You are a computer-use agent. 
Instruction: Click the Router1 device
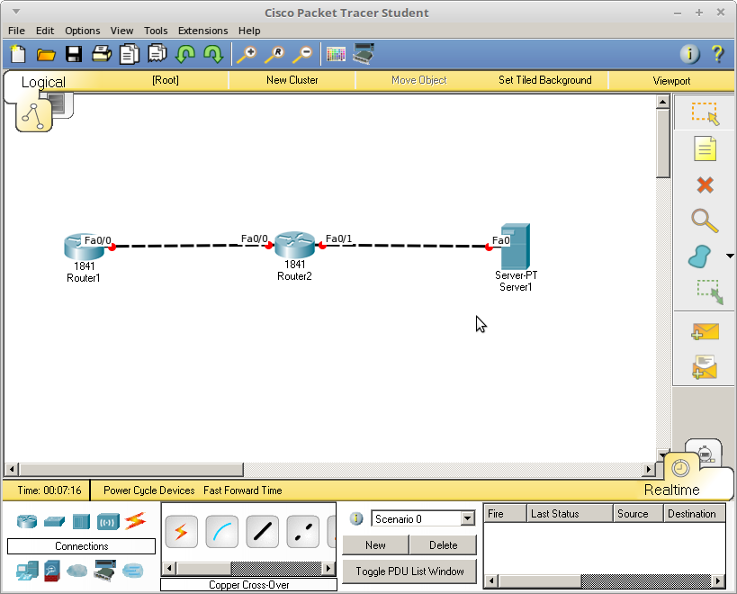84,247
